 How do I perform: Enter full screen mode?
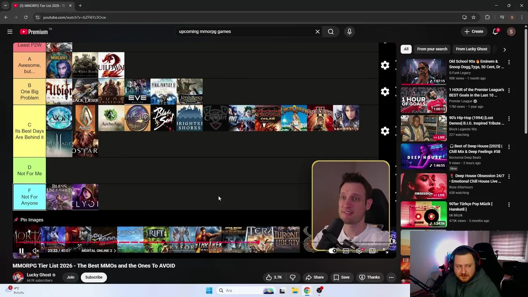385,250
